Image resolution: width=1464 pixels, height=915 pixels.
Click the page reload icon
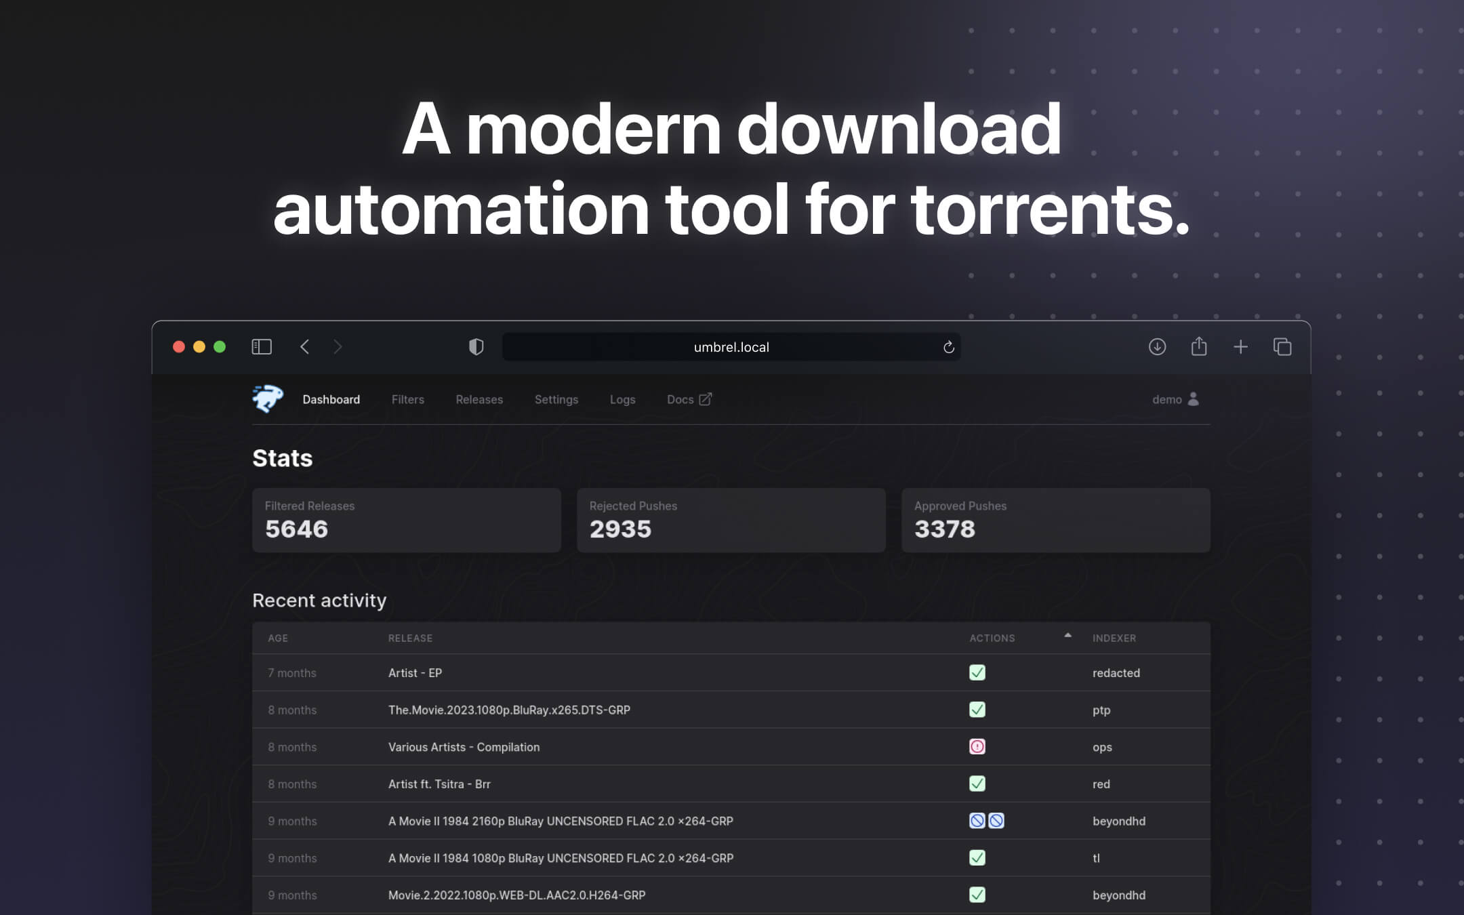point(949,347)
